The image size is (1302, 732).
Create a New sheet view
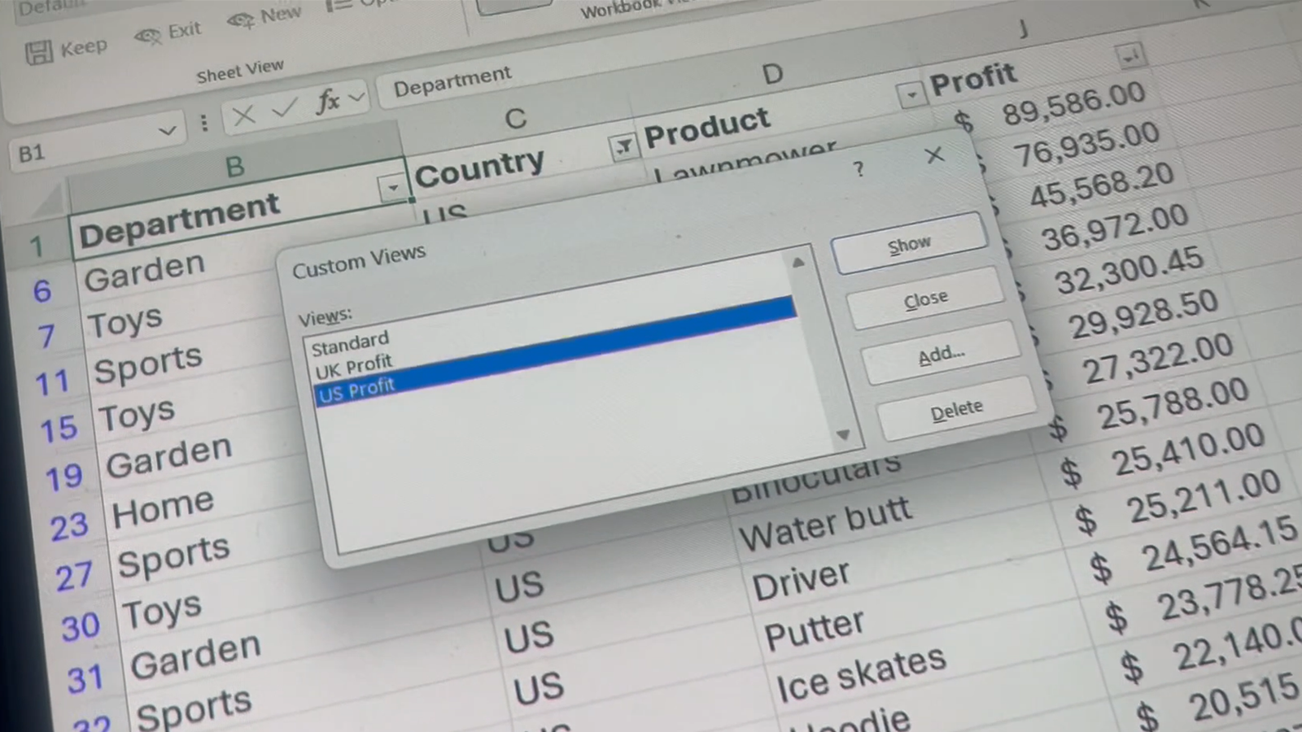coord(264,17)
